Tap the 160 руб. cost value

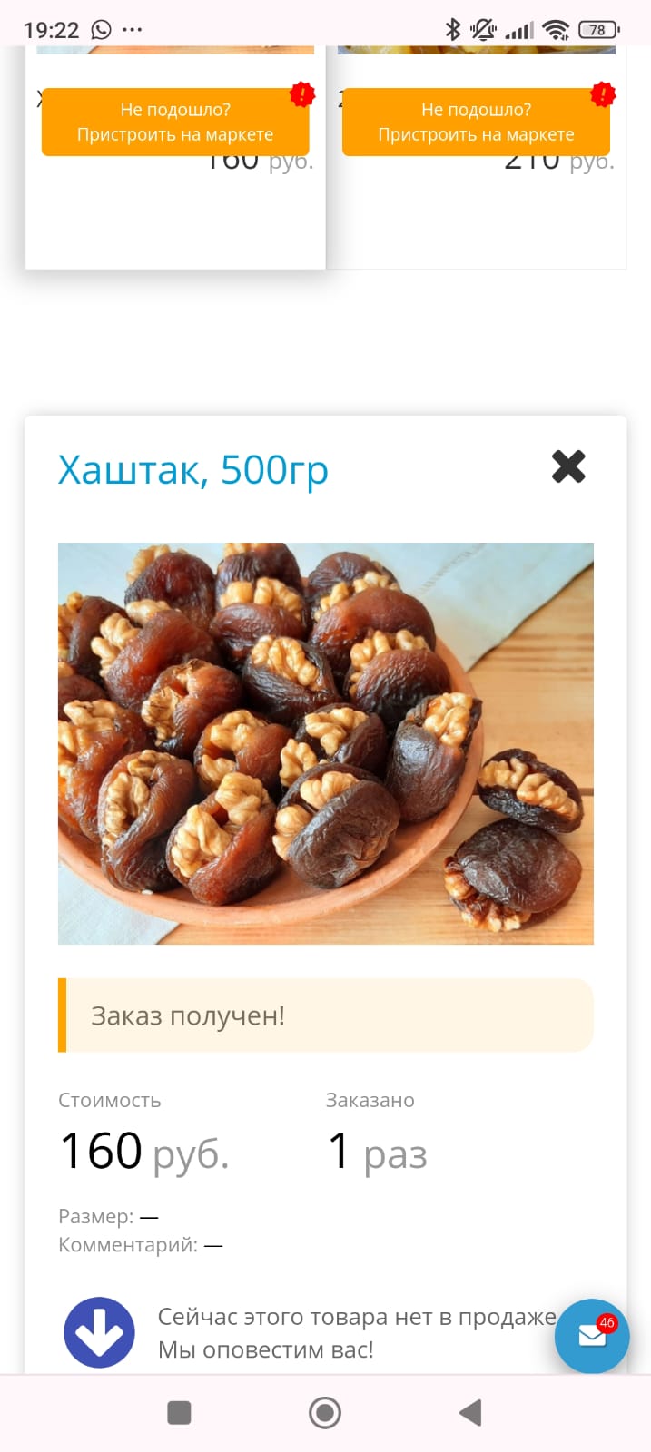click(144, 1151)
